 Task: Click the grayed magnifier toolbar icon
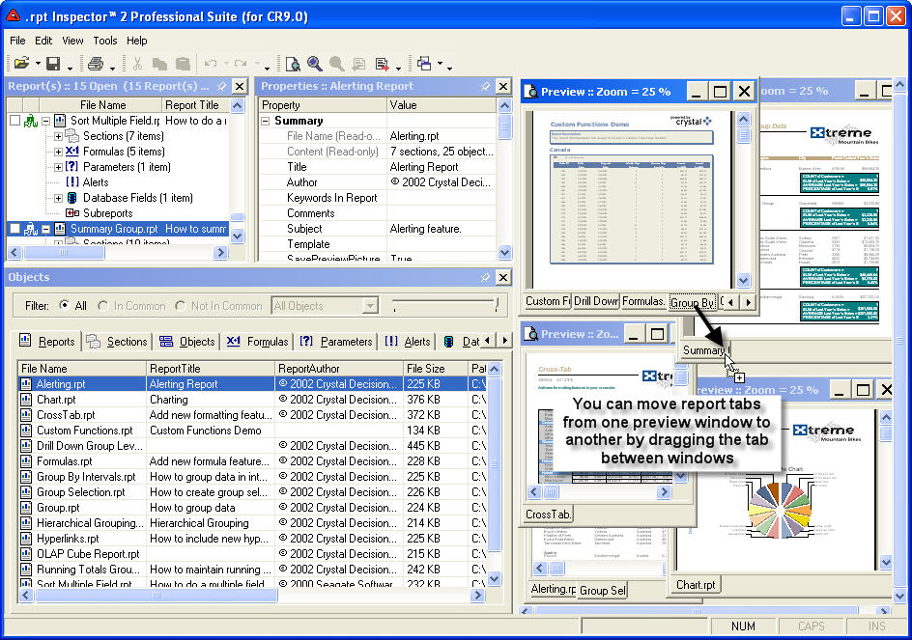click(337, 63)
